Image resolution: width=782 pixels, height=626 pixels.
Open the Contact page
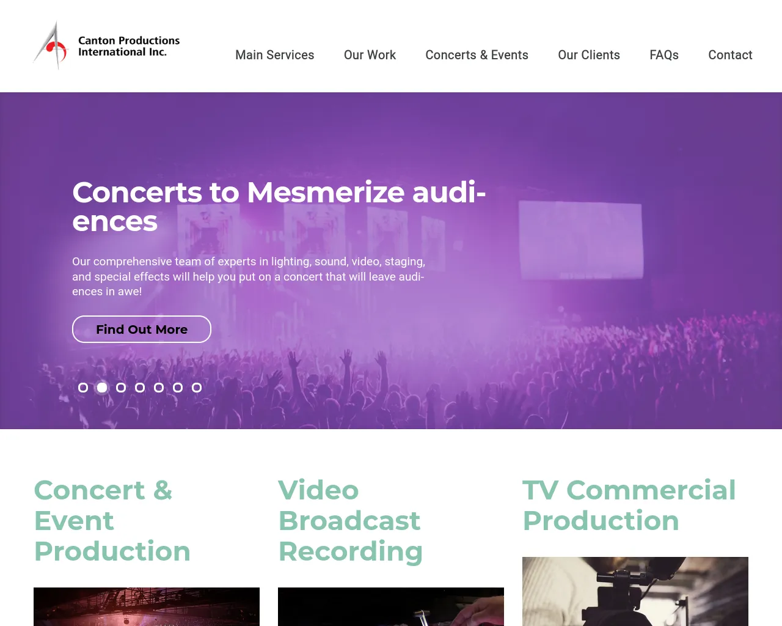730,55
